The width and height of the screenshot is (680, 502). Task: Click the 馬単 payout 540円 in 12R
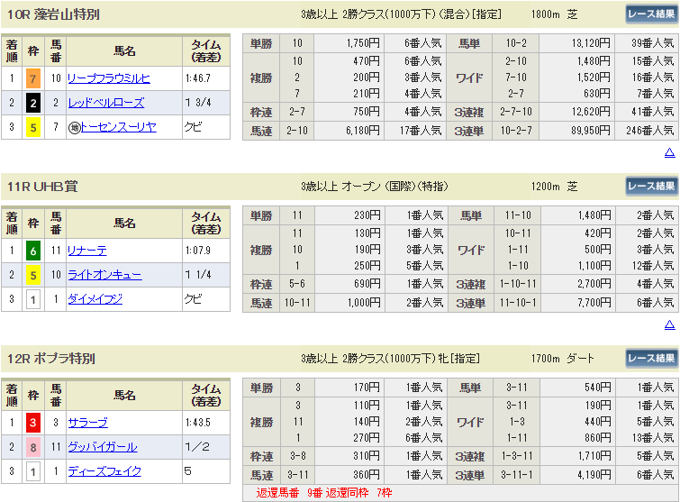598,388
